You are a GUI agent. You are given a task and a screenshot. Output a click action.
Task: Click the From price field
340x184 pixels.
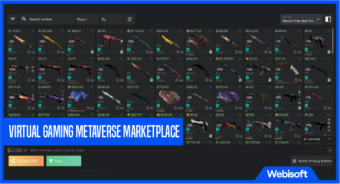(87, 19)
